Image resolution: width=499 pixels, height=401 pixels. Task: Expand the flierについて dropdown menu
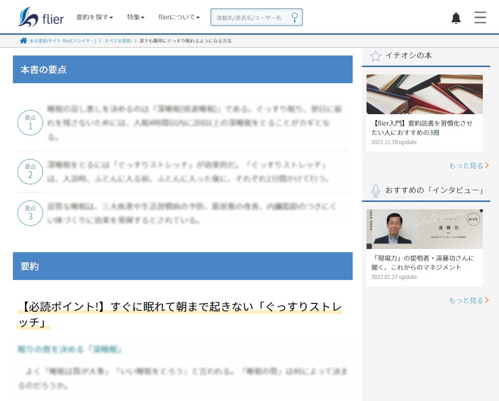point(179,17)
